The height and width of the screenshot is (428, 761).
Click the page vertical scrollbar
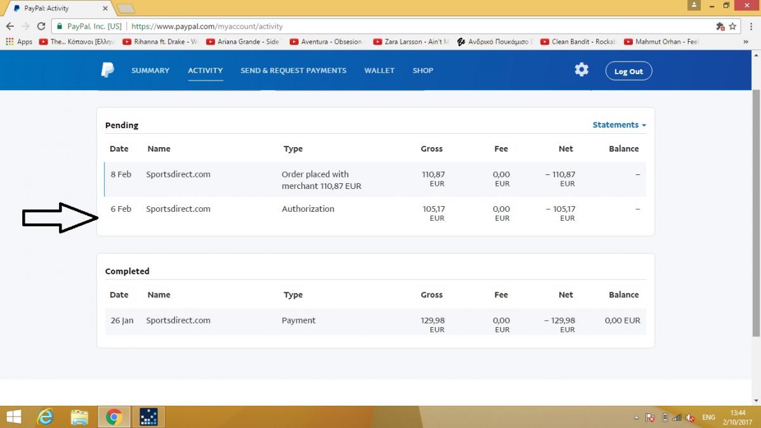pos(755,212)
